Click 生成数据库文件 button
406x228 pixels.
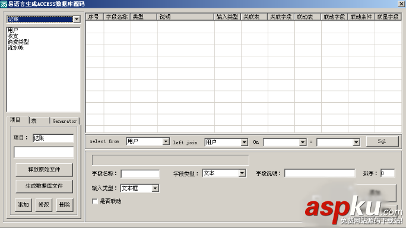click(44, 186)
